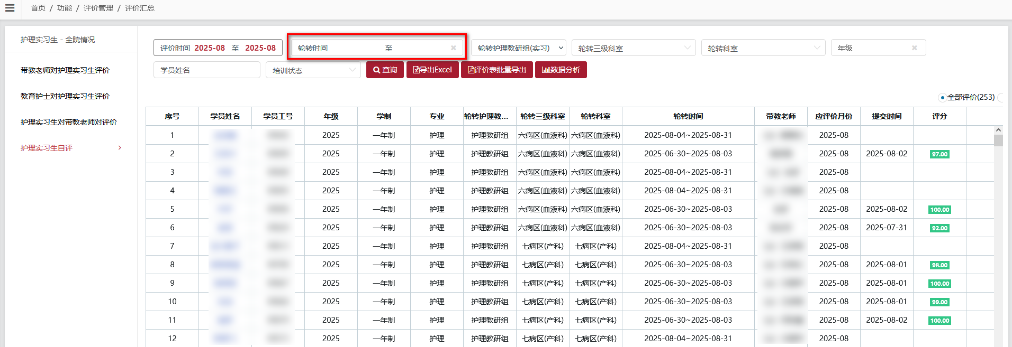
Task: Open 护理实习生对带教老师对评价 in sidebar
Action: click(69, 122)
